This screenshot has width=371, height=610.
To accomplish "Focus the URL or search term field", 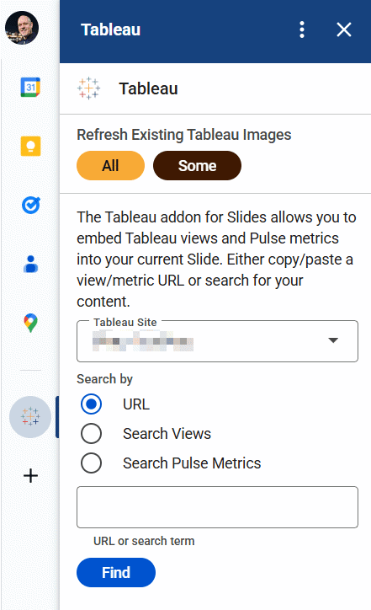I will (217, 507).
